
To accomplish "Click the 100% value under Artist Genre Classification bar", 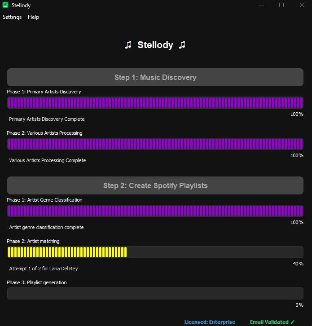I will (297, 222).
